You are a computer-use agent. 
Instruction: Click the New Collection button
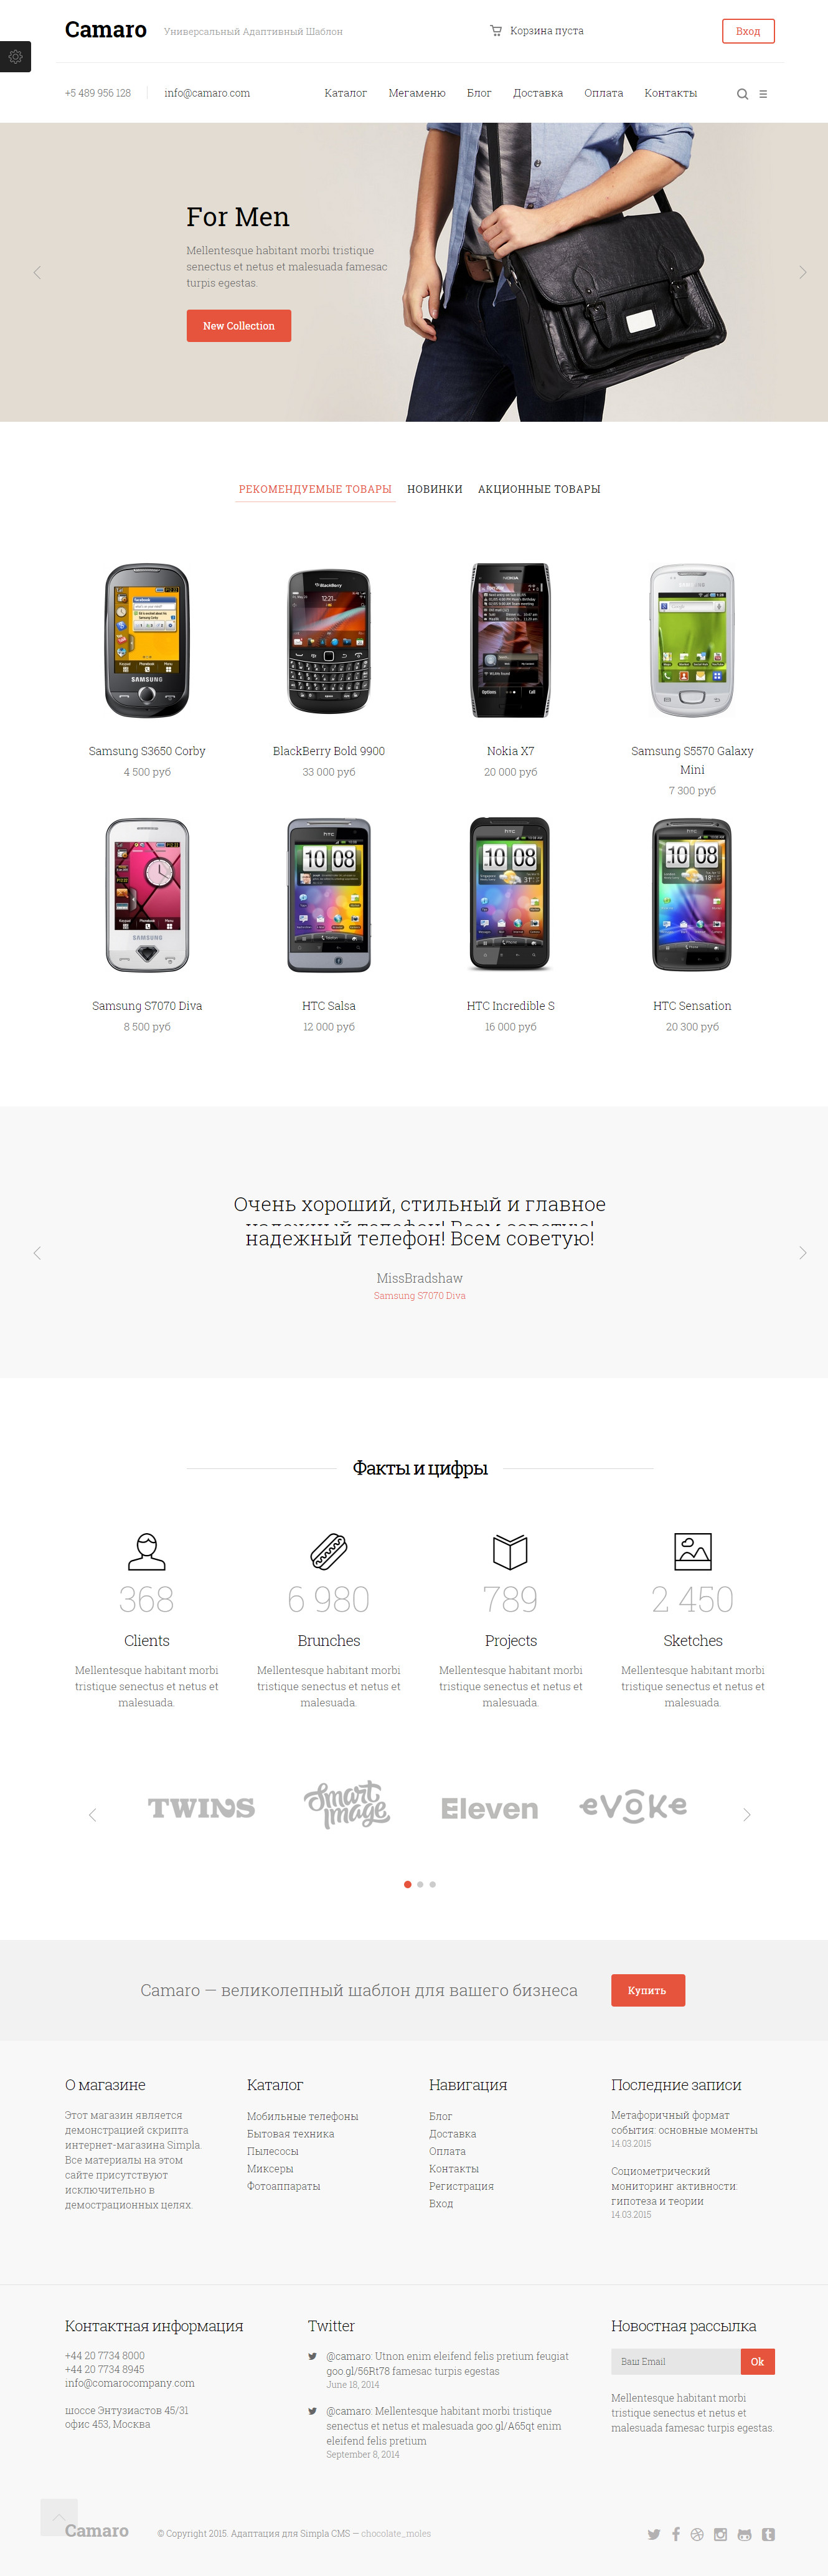pos(238,326)
